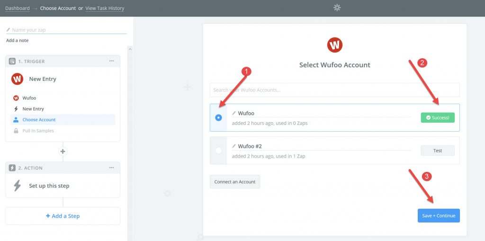The height and width of the screenshot is (241, 485).
Task: Open the Trigger step options ellipsis menu
Action: click(112, 61)
